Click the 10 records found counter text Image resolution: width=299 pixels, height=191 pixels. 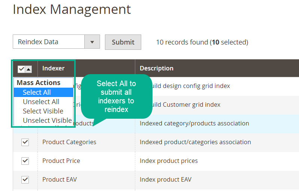click(202, 42)
